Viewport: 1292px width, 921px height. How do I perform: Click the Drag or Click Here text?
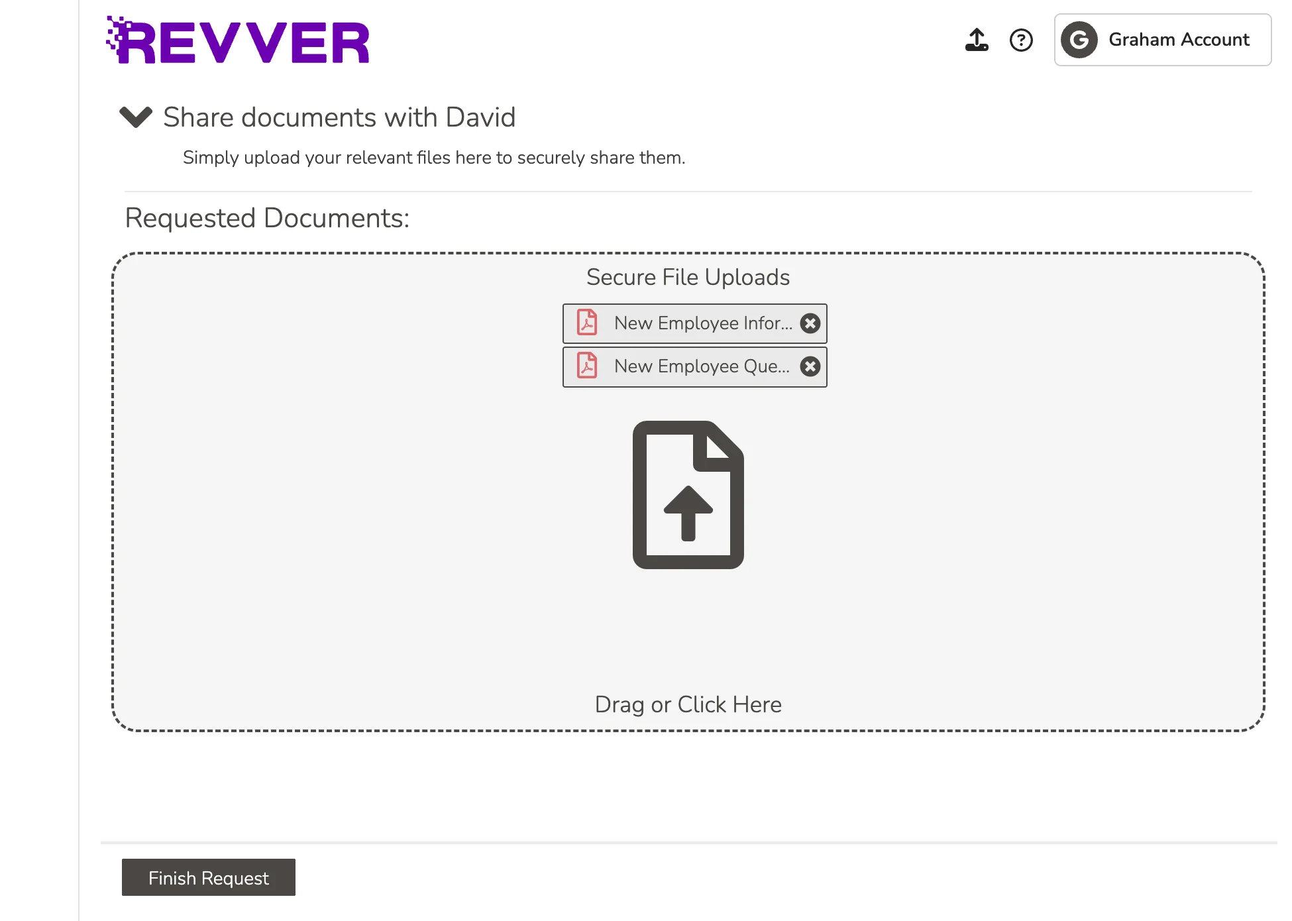(x=688, y=704)
